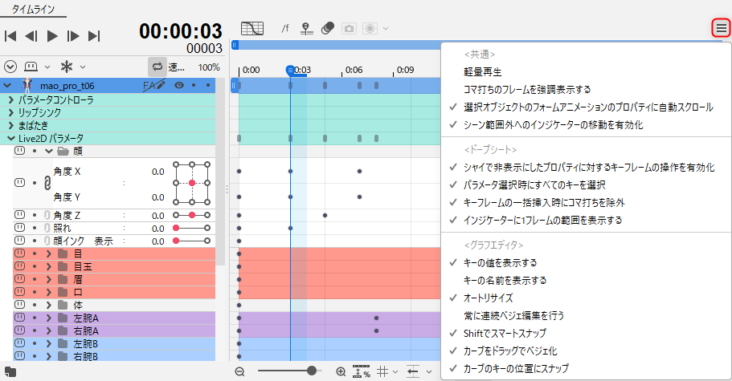Click the Play button in timeline

(52, 35)
